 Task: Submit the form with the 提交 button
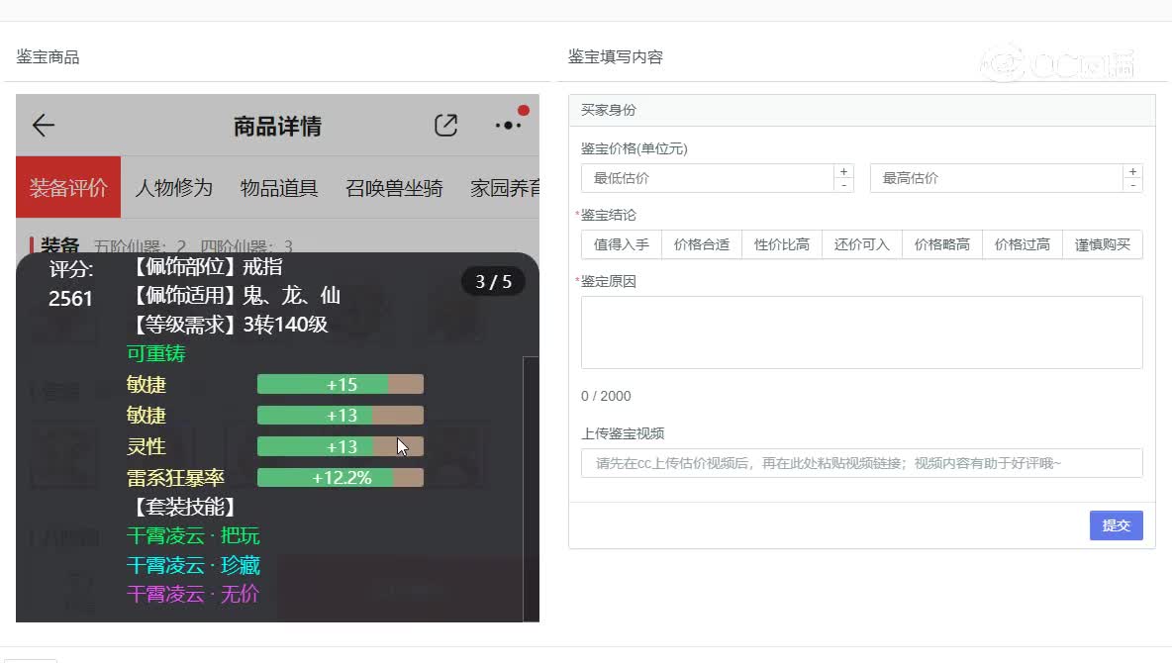[x=1116, y=525]
